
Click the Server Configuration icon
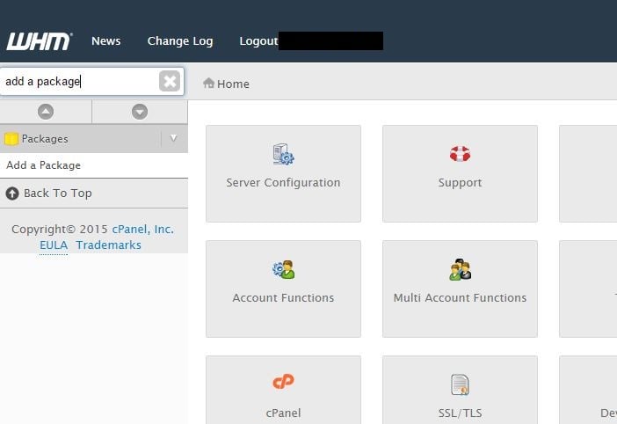click(x=283, y=154)
